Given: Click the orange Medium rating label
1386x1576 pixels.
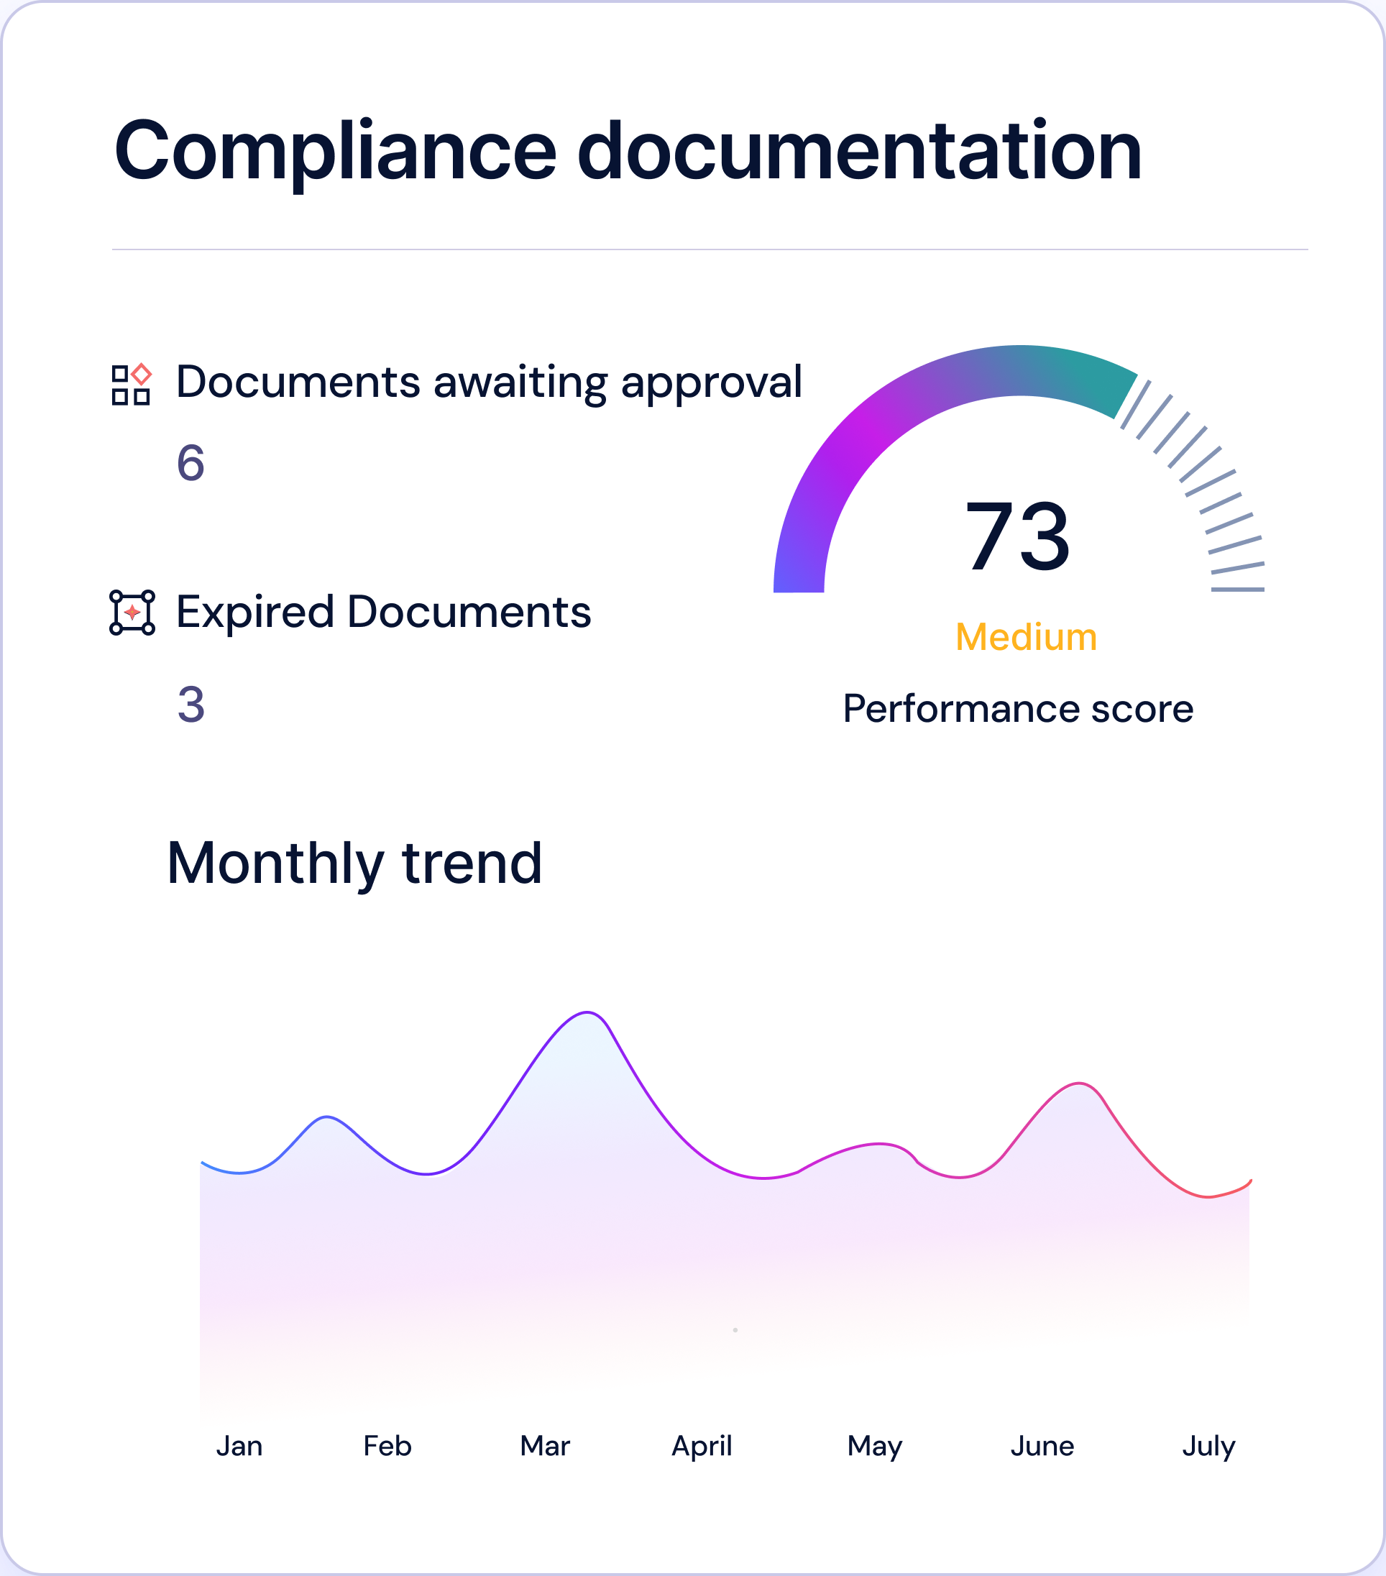Looking at the screenshot, I should click(1025, 637).
